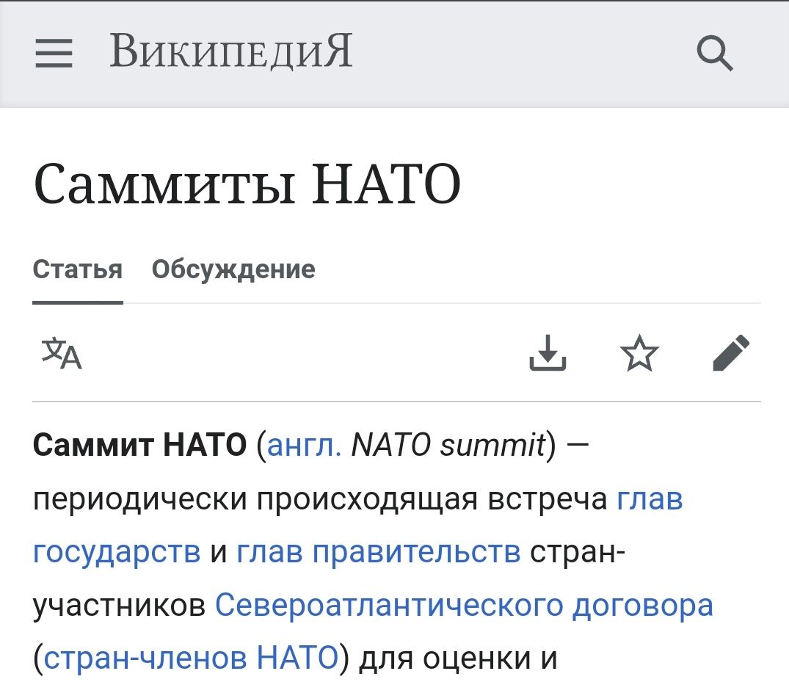The height and width of the screenshot is (693, 789).
Task: Click the search magnifier icon
Action: click(714, 54)
